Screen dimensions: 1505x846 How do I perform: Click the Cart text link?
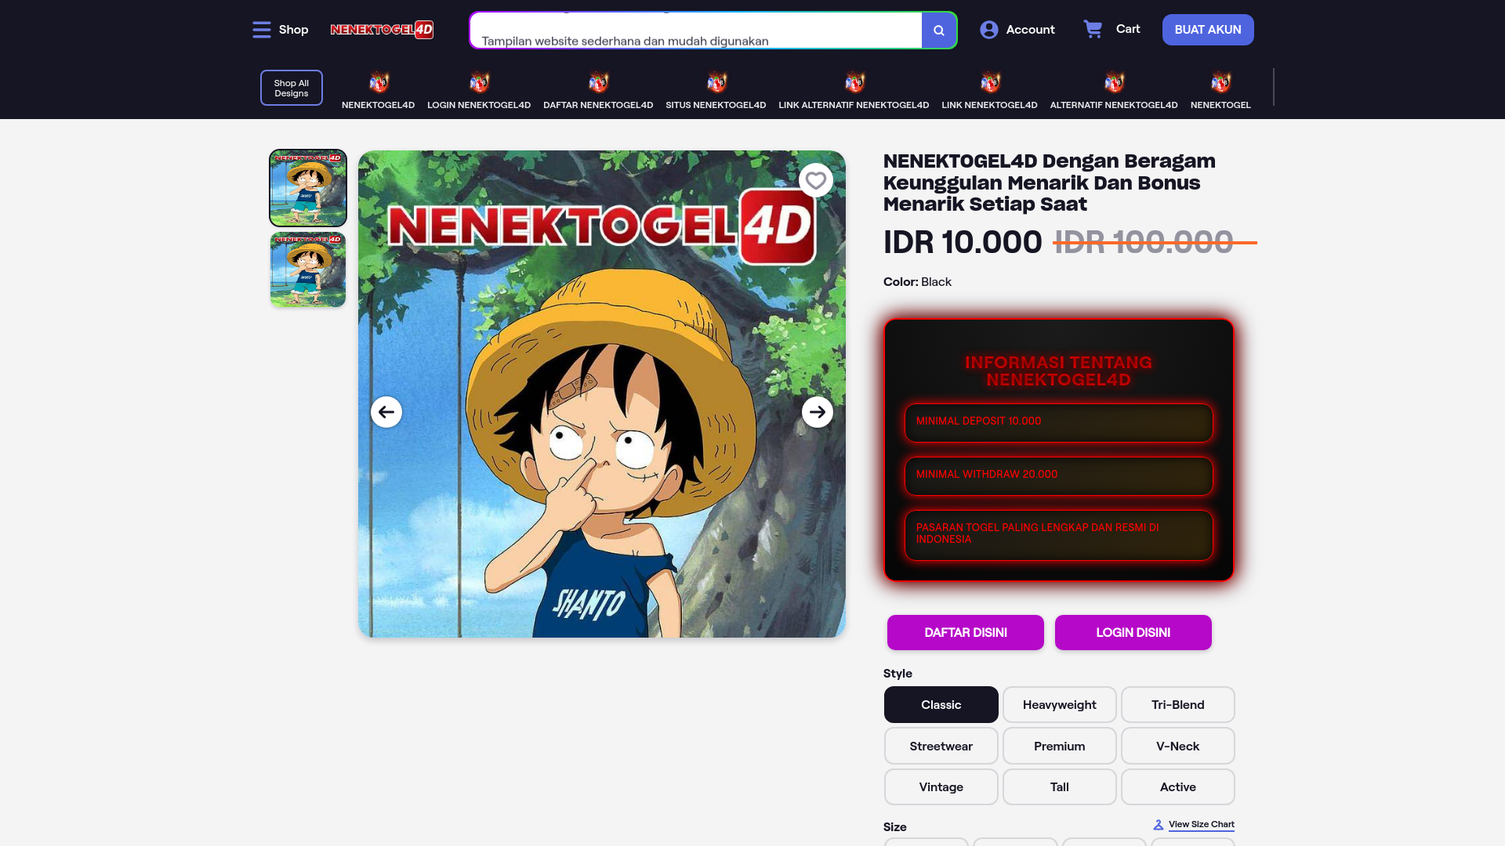tap(1128, 29)
